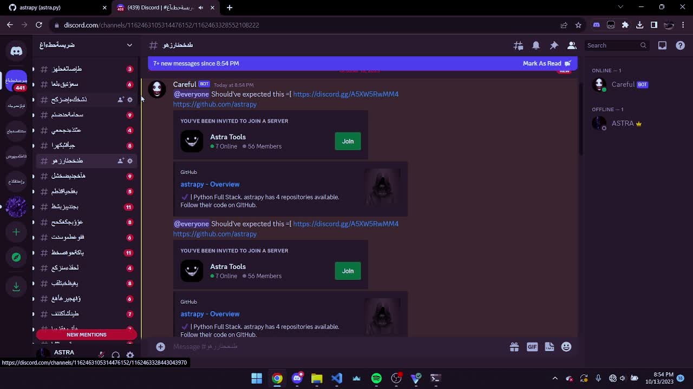The height and width of the screenshot is (389, 693).
Task: Open the gift subscription icon
Action: click(514, 346)
